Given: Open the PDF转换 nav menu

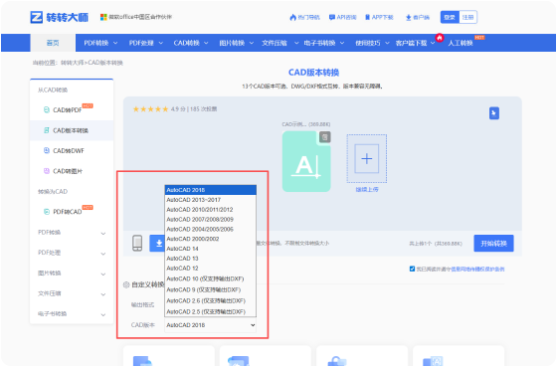Looking at the screenshot, I should click(x=100, y=43).
